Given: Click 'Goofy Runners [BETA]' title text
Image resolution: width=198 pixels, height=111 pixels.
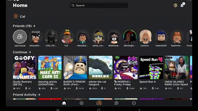Looking at the screenshot, I should tap(22, 83).
